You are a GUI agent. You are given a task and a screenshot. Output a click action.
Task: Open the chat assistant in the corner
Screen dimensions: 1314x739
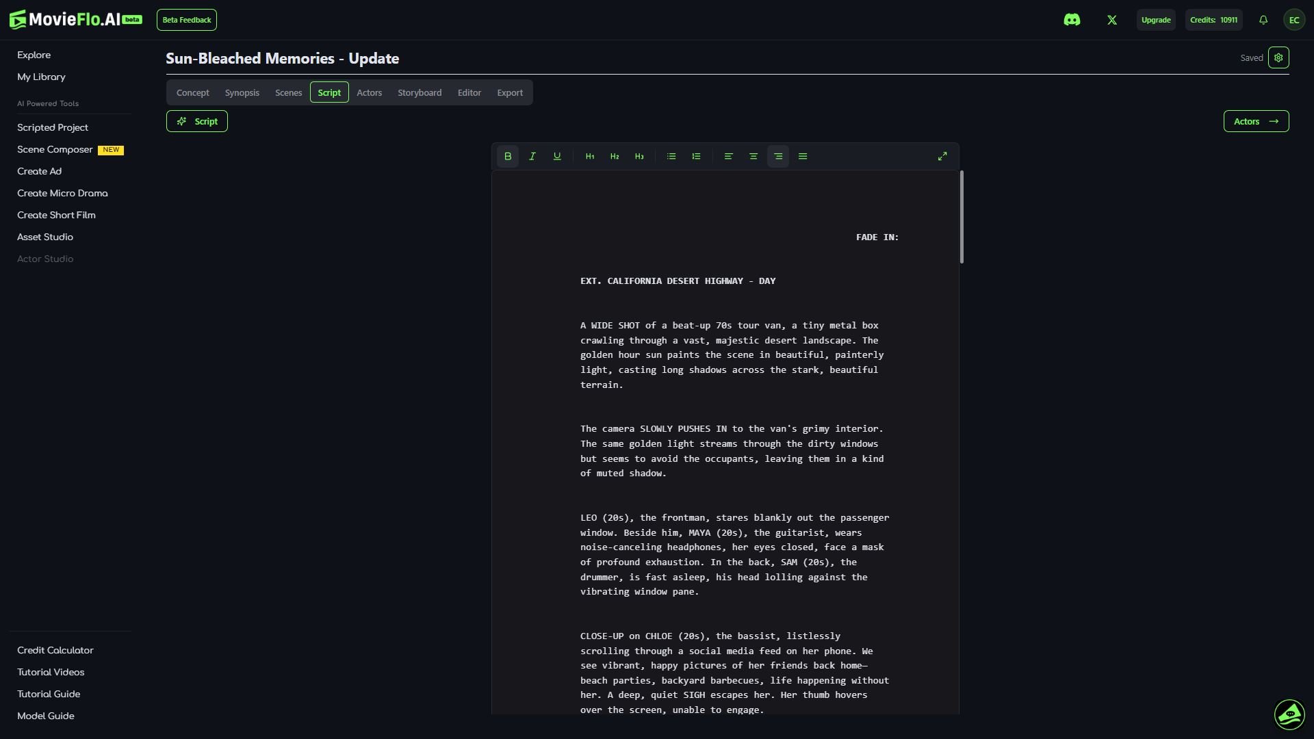point(1289,714)
